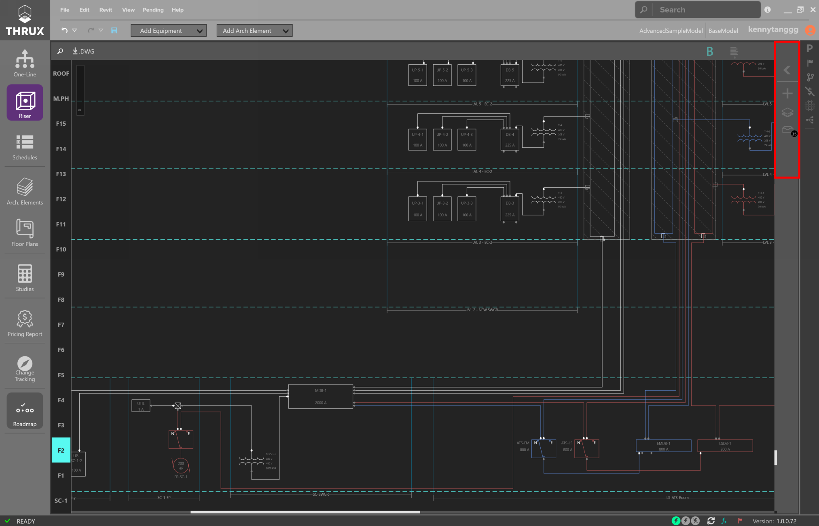Expand the redo history dropdown arrow
The image size is (819, 526).
click(x=101, y=30)
